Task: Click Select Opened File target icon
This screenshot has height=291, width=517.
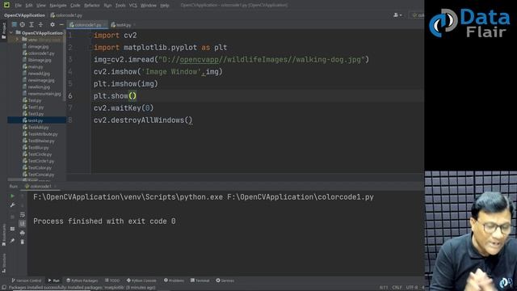Action: point(22,24)
